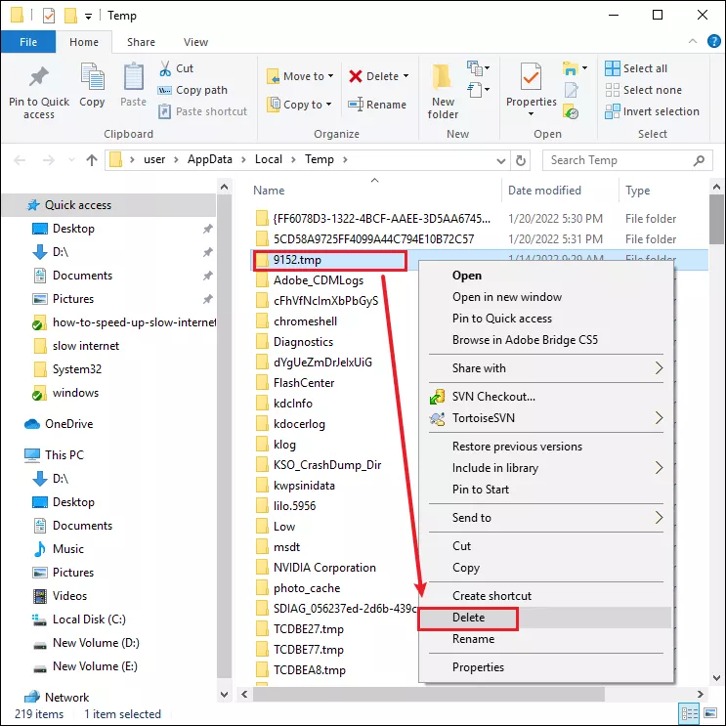Switch to the Share tab

click(x=141, y=42)
